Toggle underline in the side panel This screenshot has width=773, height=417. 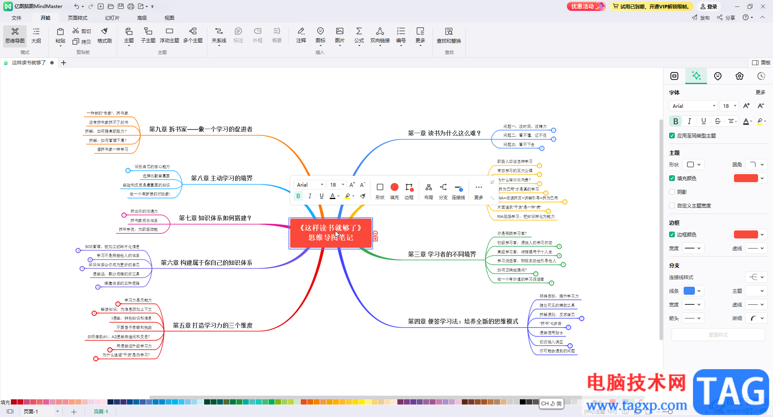point(704,121)
